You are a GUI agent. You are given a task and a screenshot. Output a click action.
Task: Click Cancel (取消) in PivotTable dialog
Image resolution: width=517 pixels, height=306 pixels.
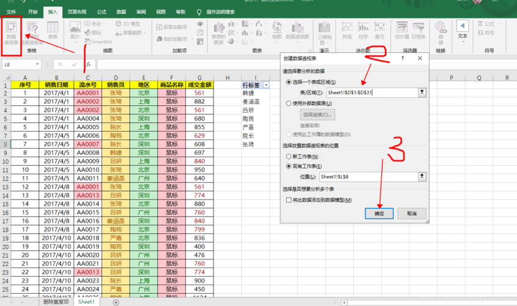point(412,214)
